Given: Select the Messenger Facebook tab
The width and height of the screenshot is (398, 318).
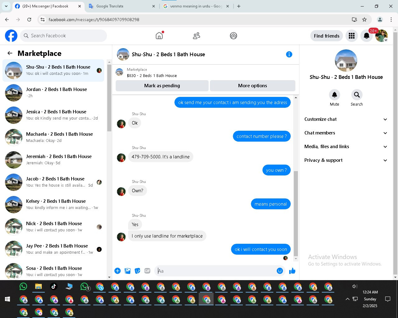Looking at the screenshot, I should [x=48, y=6].
